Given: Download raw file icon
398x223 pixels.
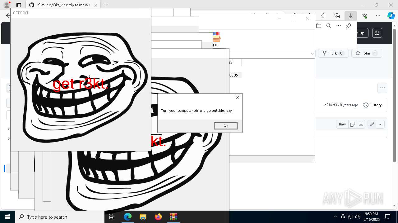Looking at the screenshot, I should (361, 124).
